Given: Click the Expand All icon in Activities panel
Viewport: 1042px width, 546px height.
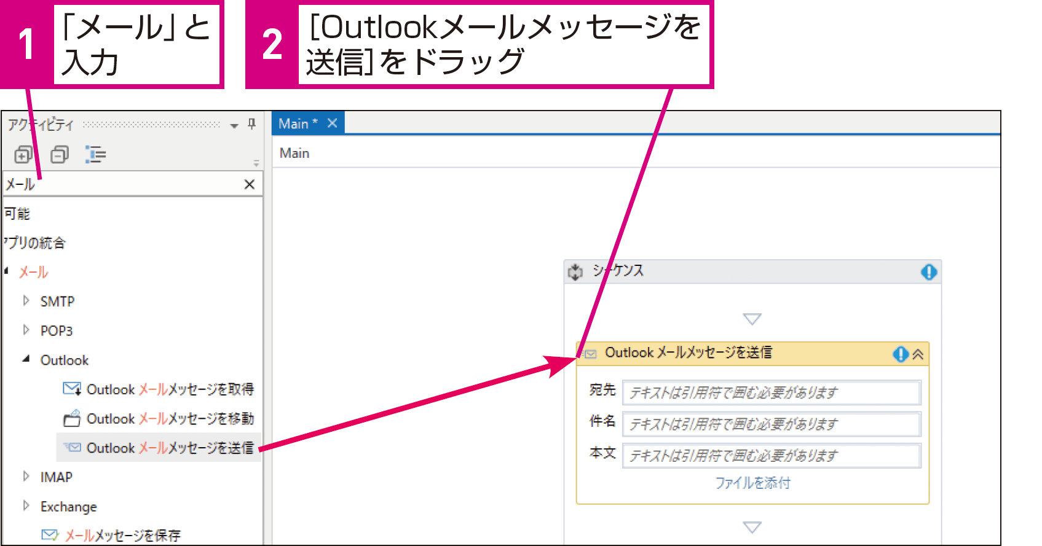Looking at the screenshot, I should click(x=23, y=154).
